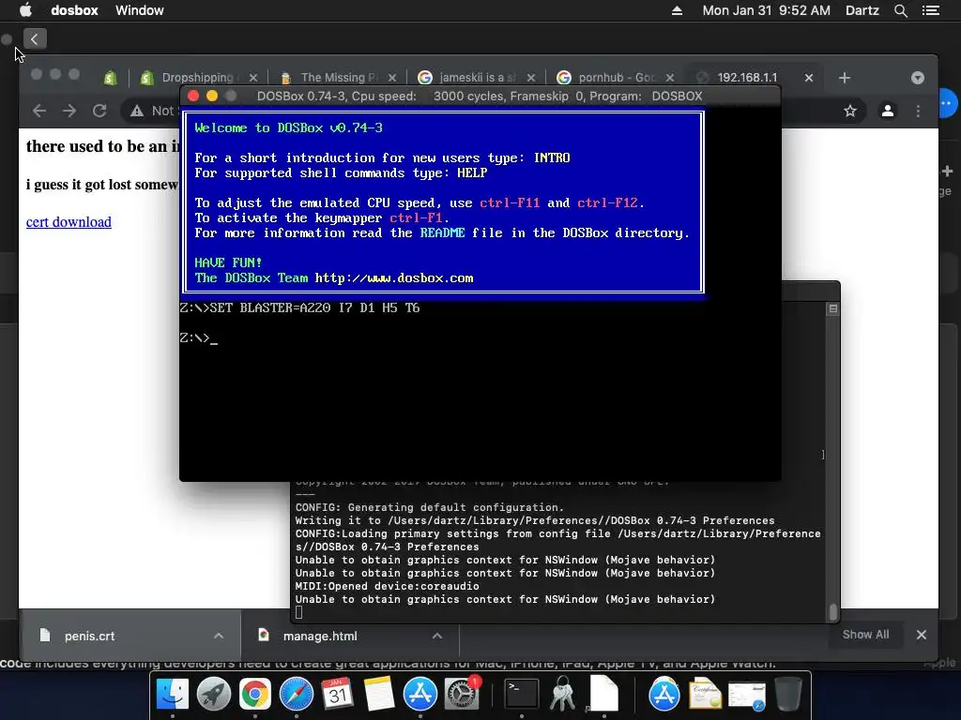Click 'CONFIG: Generating default configuration.' line
Image resolution: width=961 pixels, height=720 pixels.
(430, 507)
